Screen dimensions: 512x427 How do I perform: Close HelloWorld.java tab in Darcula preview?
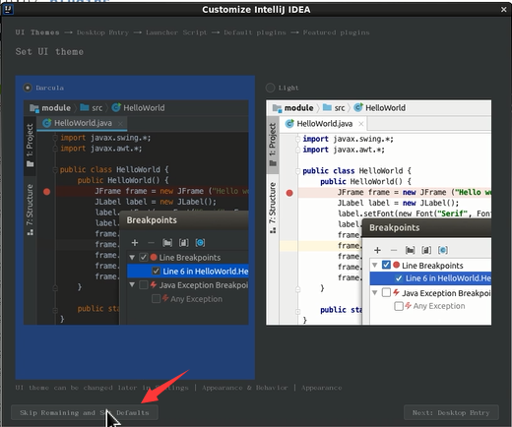coord(120,124)
